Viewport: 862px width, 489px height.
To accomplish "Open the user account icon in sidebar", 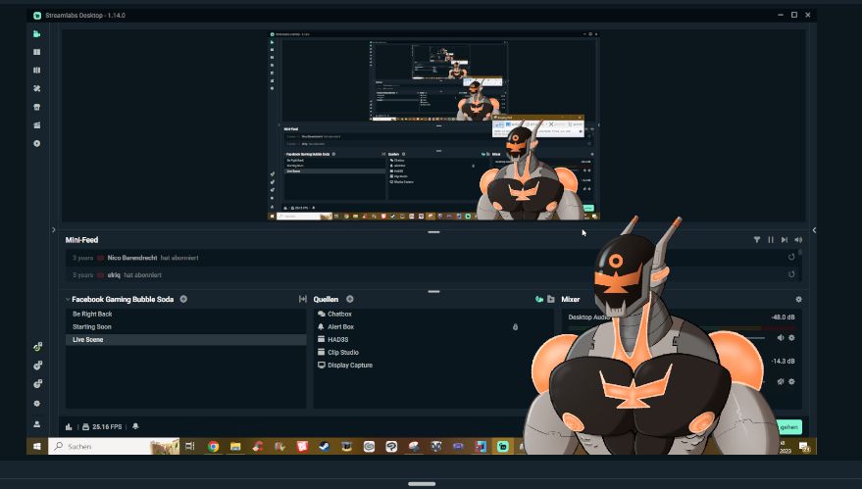I will [37, 424].
